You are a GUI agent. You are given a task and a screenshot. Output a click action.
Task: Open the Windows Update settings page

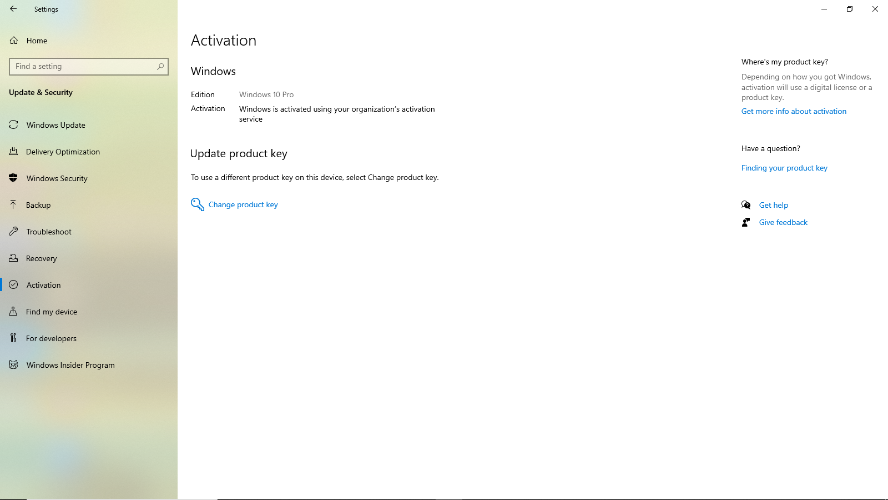[89, 125]
